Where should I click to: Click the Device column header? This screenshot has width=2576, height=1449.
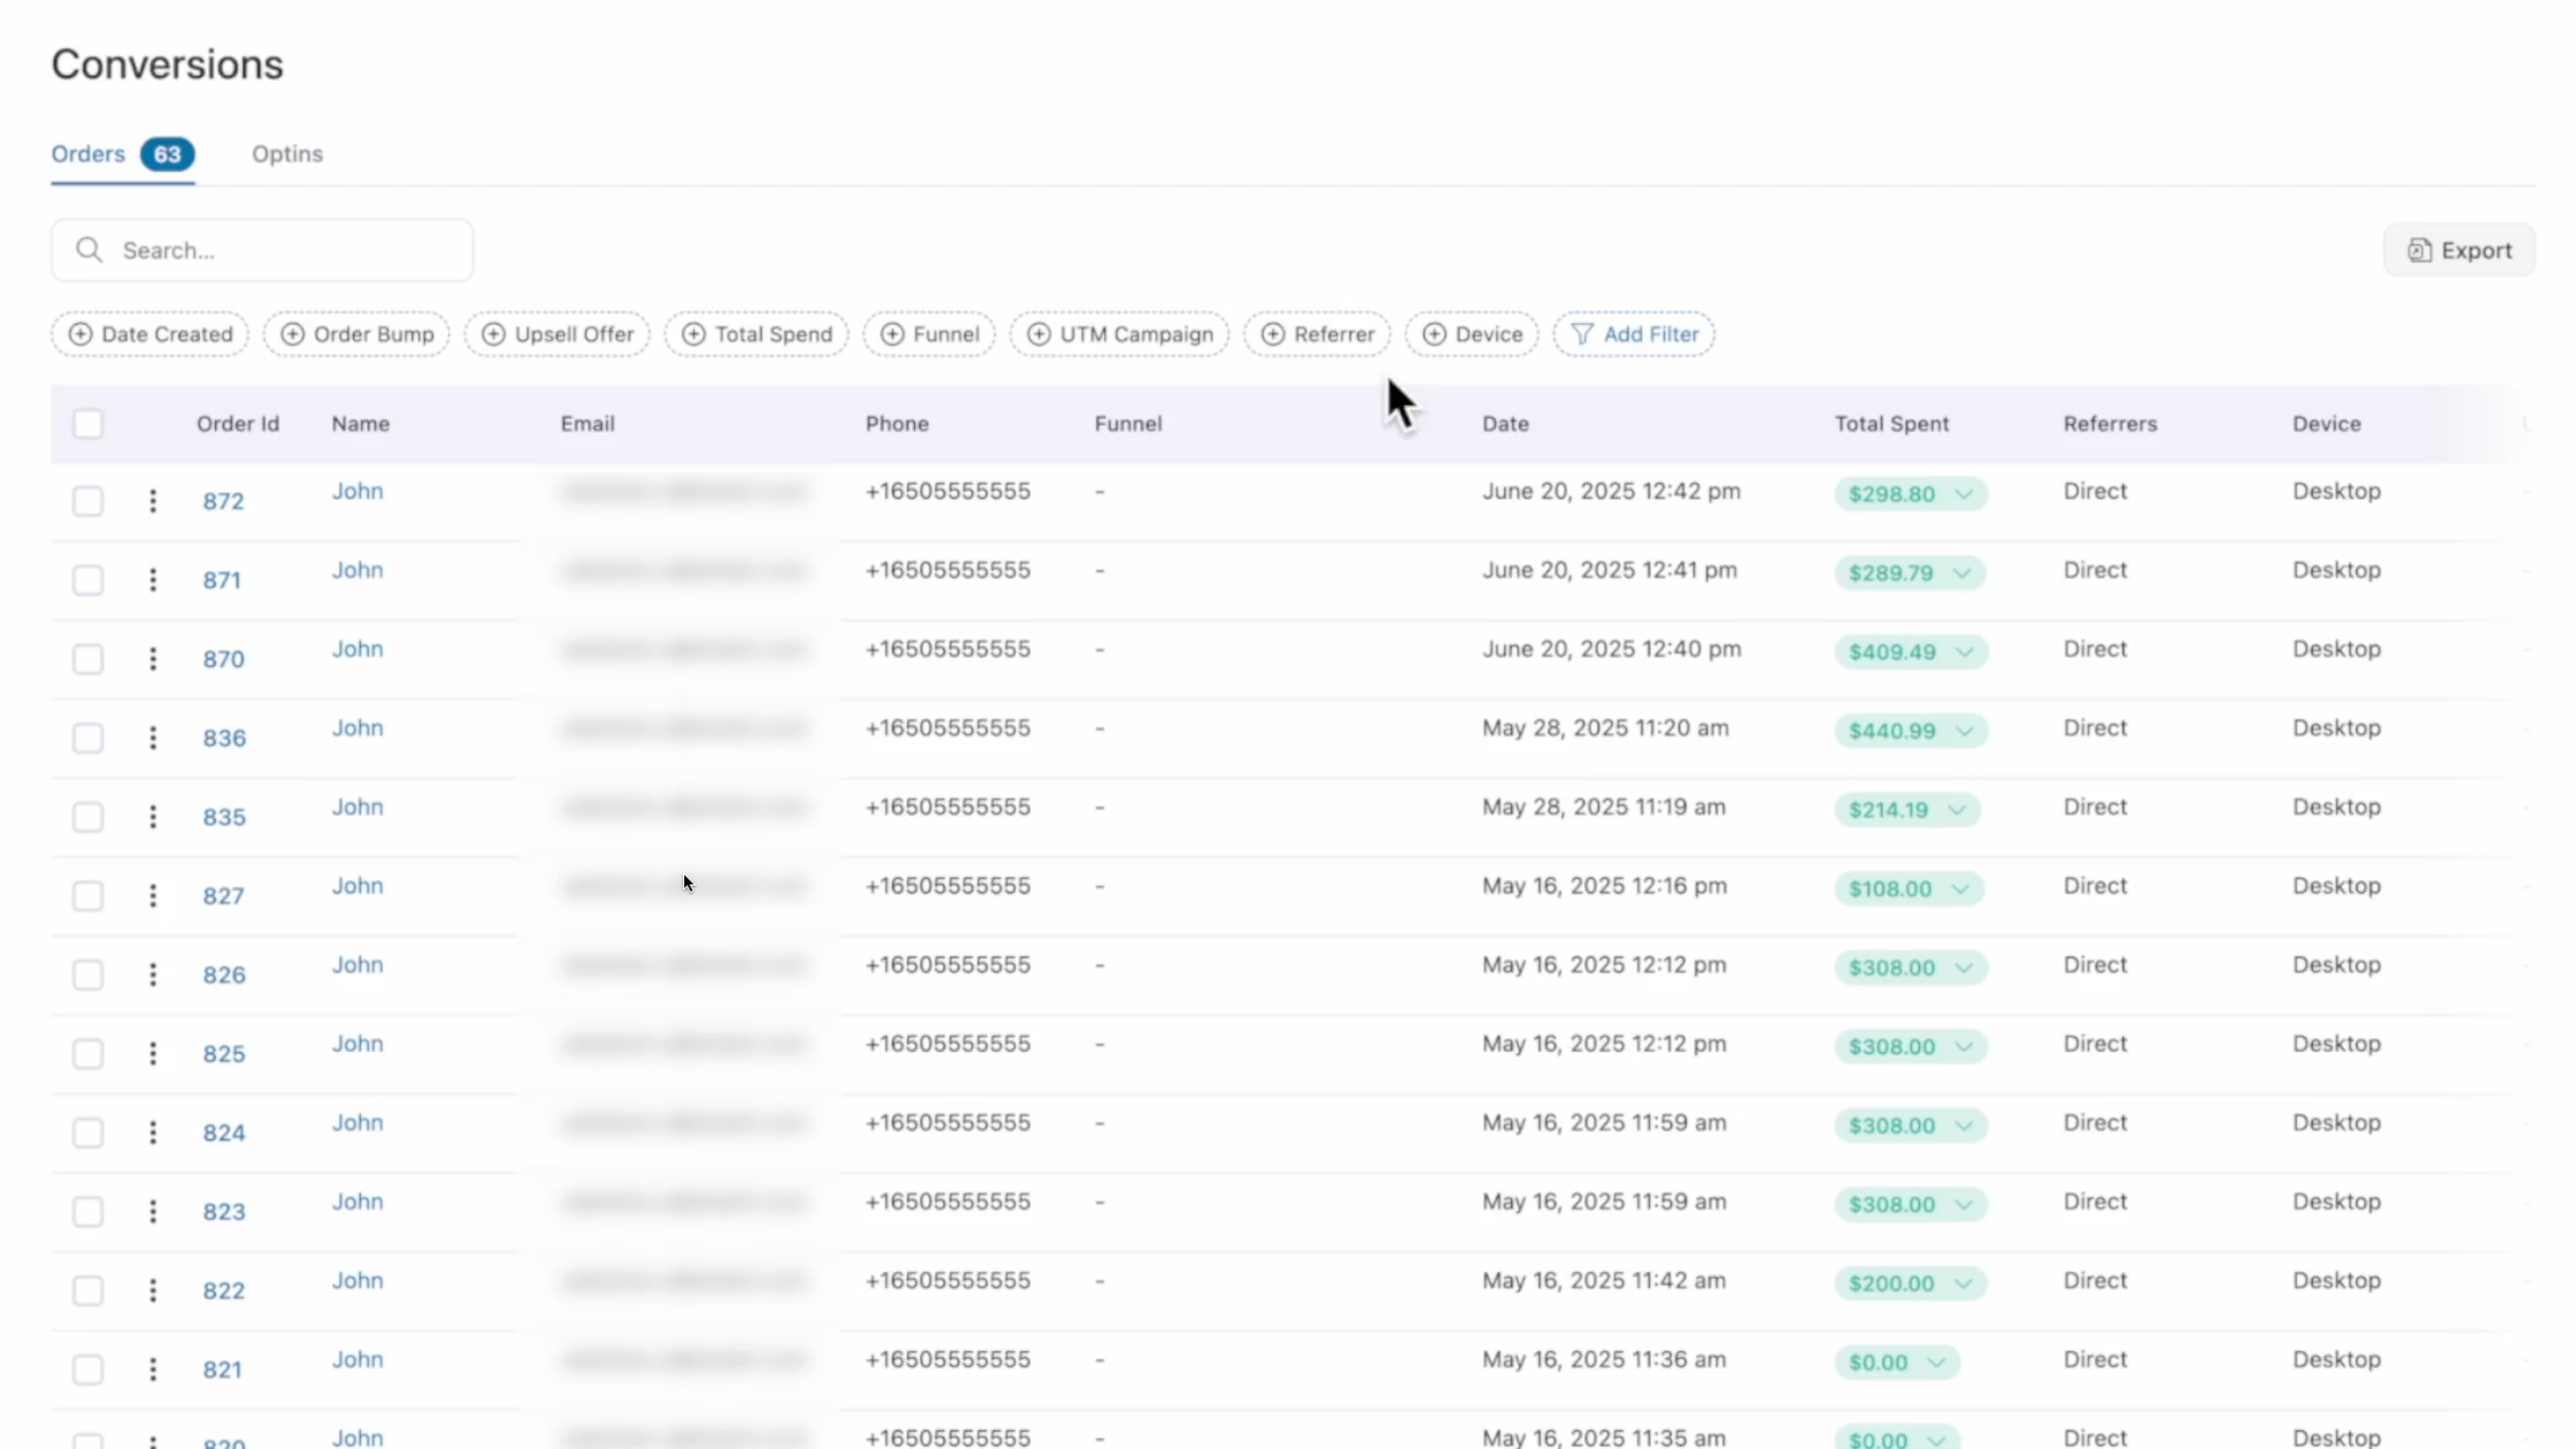pos(2326,424)
